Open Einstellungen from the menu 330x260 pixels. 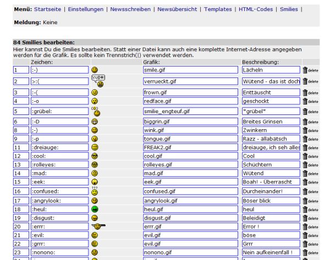[86, 9]
